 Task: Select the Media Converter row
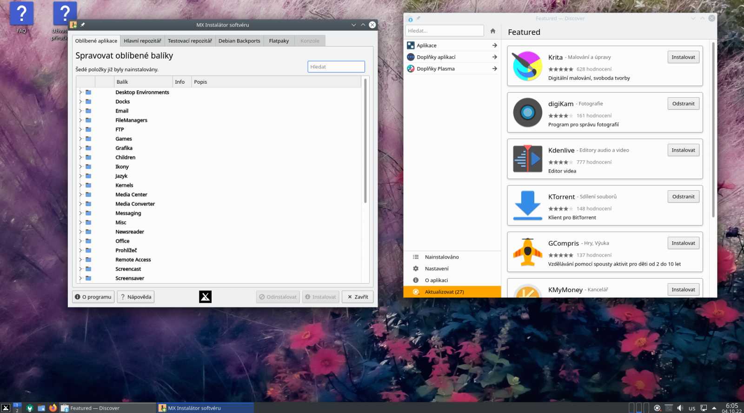click(219, 204)
